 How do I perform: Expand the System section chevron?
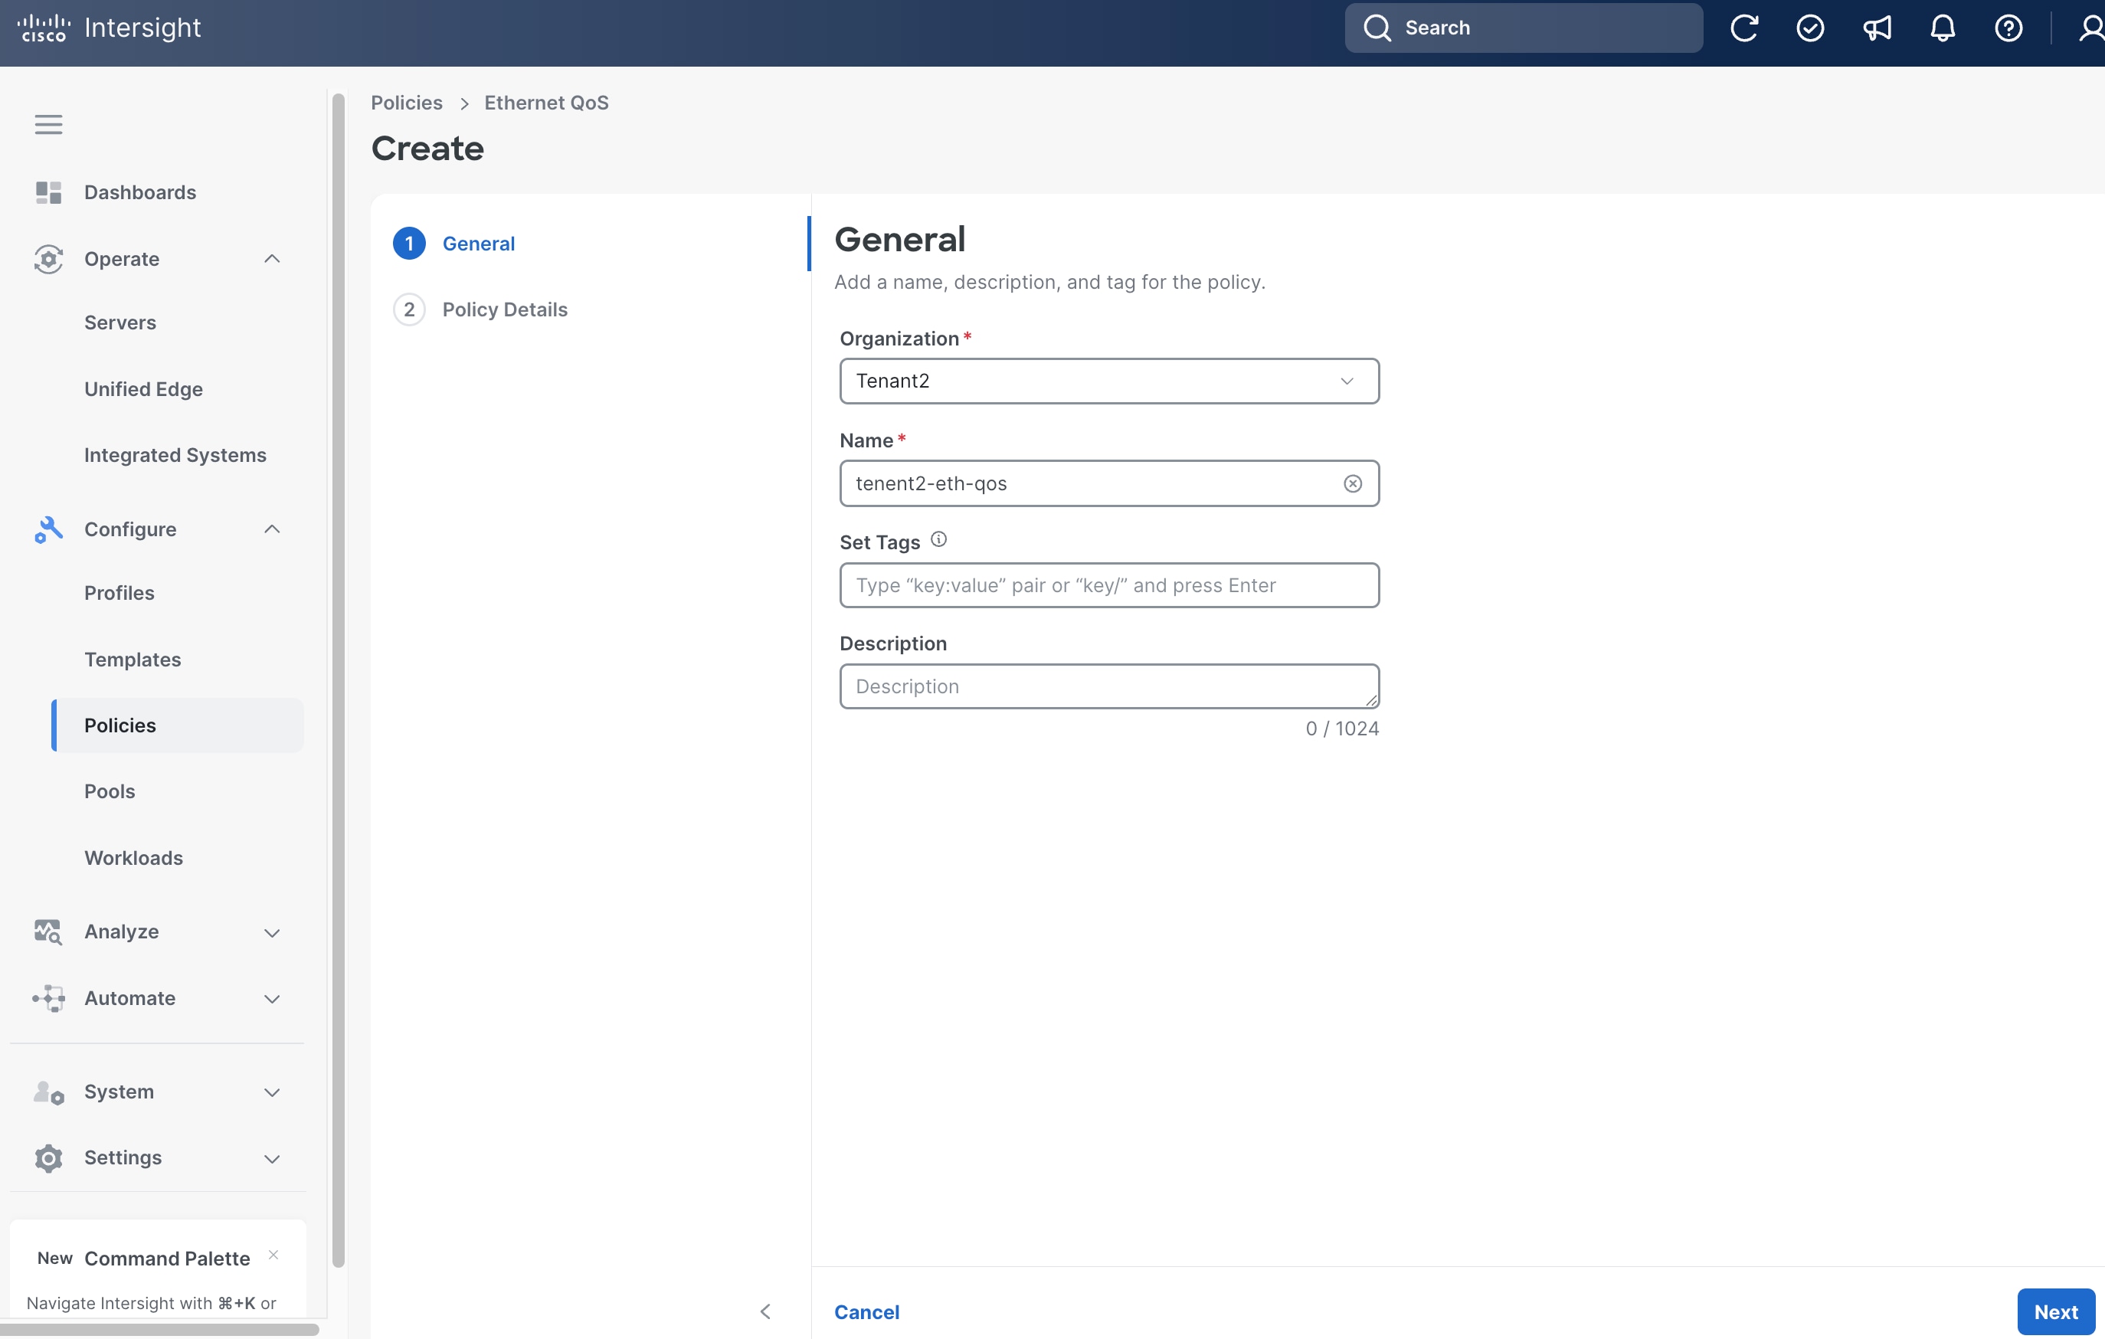(272, 1092)
